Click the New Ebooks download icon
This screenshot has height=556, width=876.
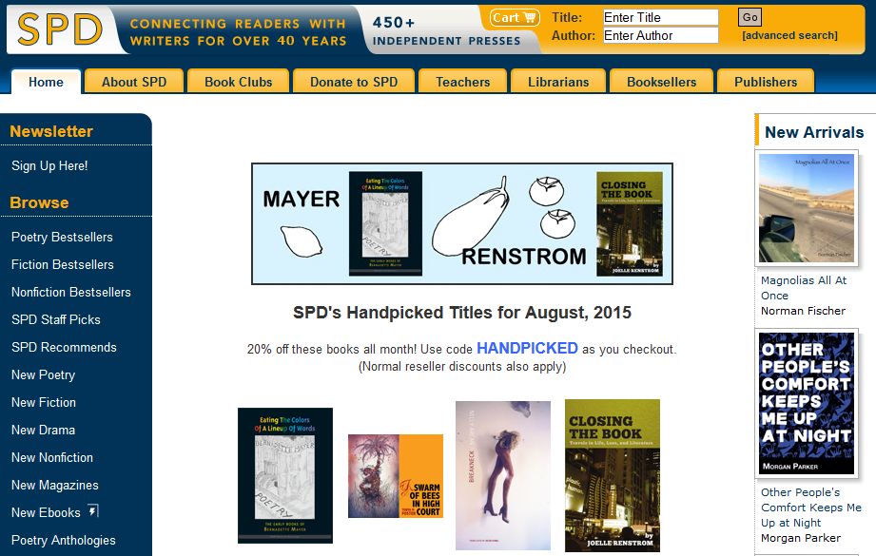[x=93, y=510]
